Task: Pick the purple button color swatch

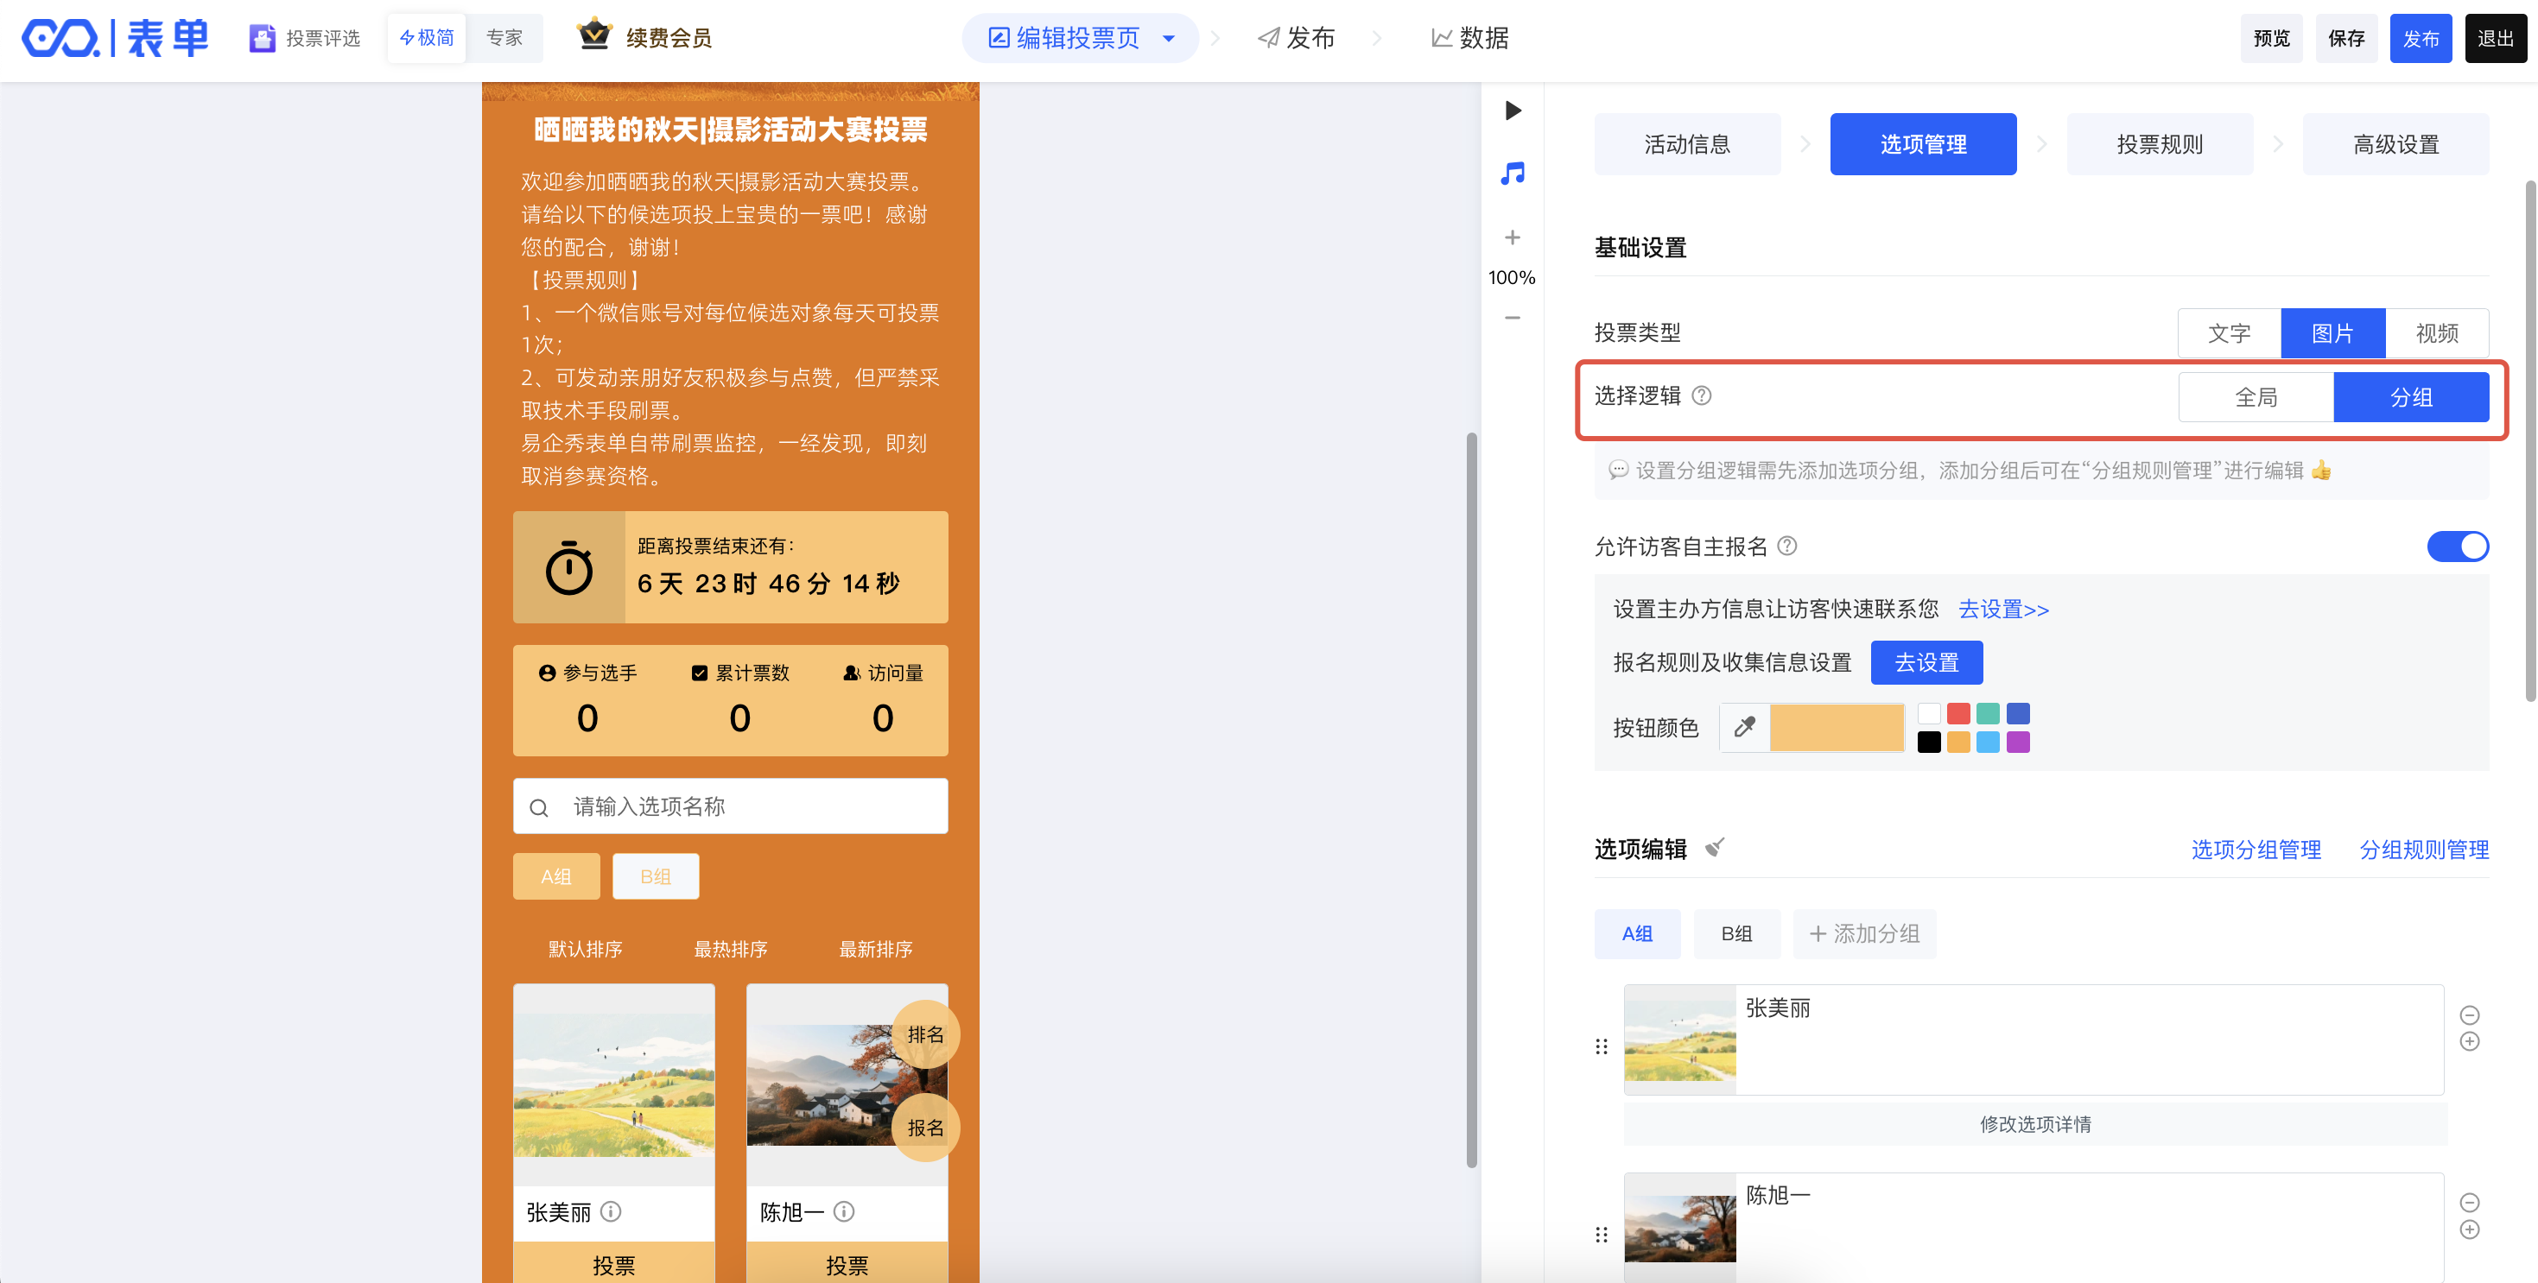Action: coord(2018,743)
